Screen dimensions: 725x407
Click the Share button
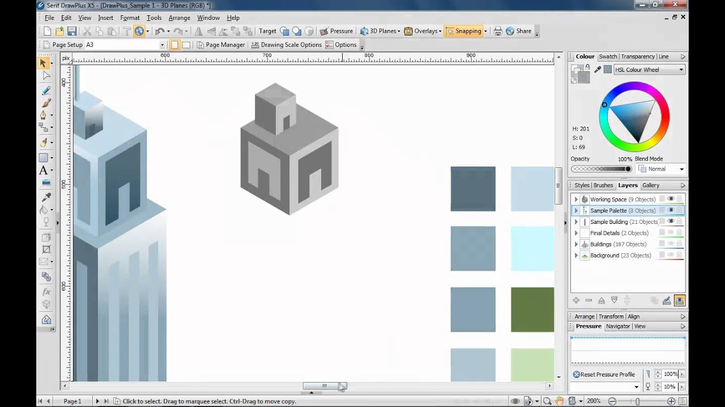(x=518, y=31)
